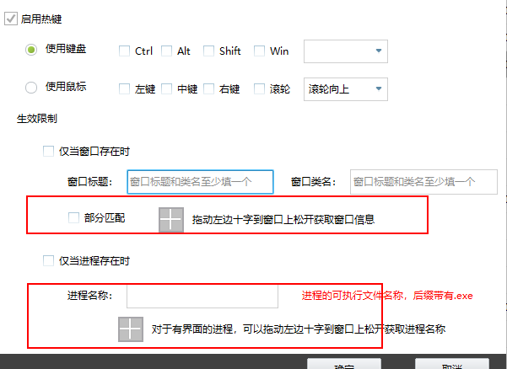Toggle the 部分匹配 checkbox
Viewport: 507px width, 369px height.
[x=73, y=217]
